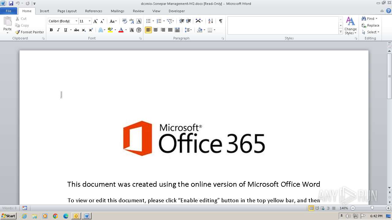Screen dimensions: 392x220
Task: Open the Change Styles dropdown
Action: (x=350, y=26)
